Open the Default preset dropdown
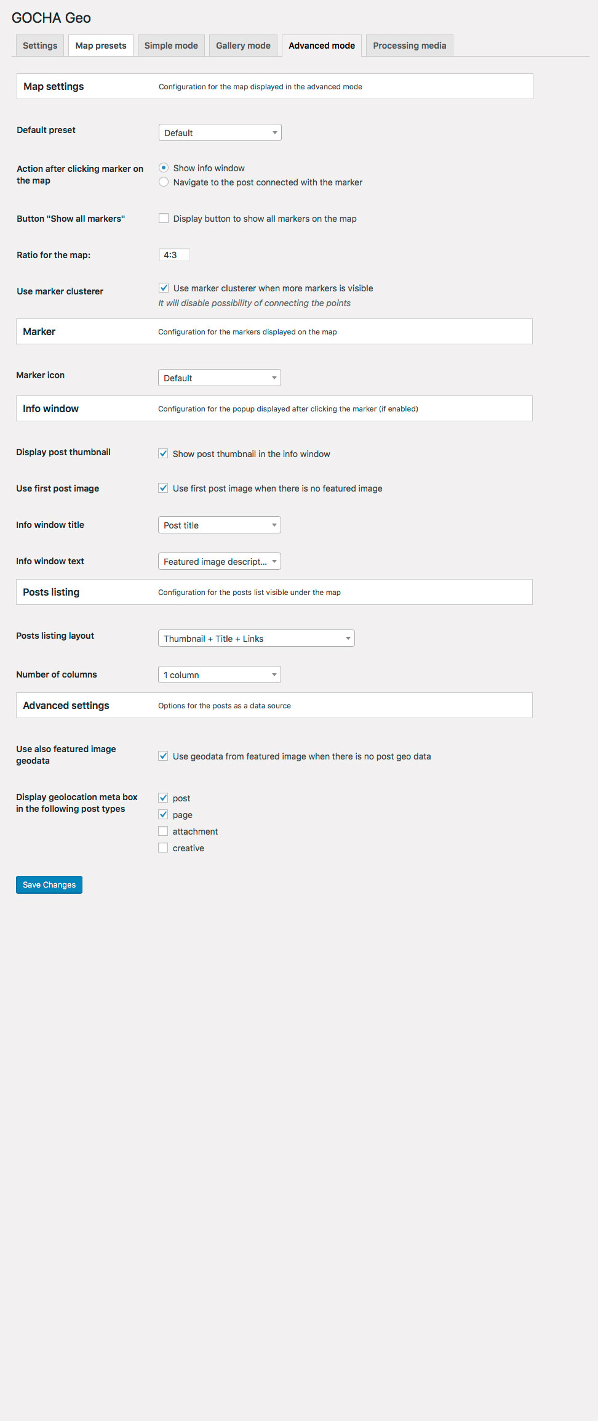The height and width of the screenshot is (1421, 598). click(220, 133)
